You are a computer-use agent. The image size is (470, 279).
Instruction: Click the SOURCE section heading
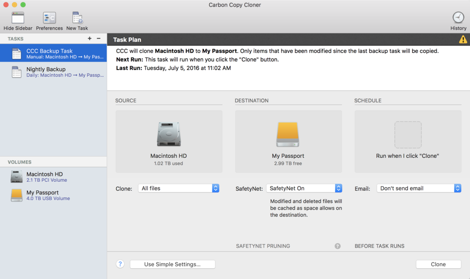[x=126, y=101]
